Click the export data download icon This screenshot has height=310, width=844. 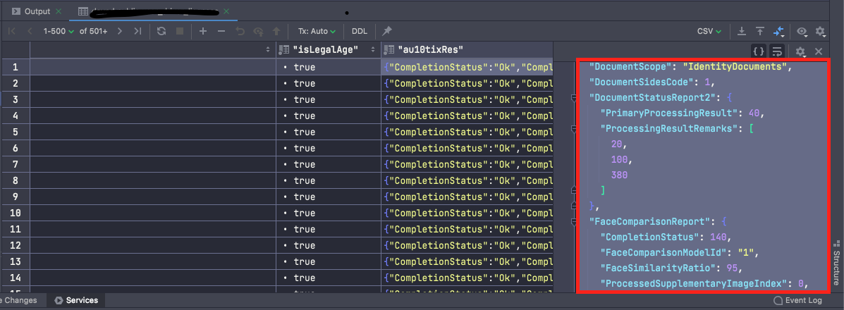click(742, 31)
